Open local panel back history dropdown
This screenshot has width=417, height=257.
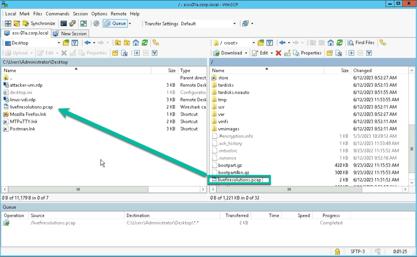94,43
